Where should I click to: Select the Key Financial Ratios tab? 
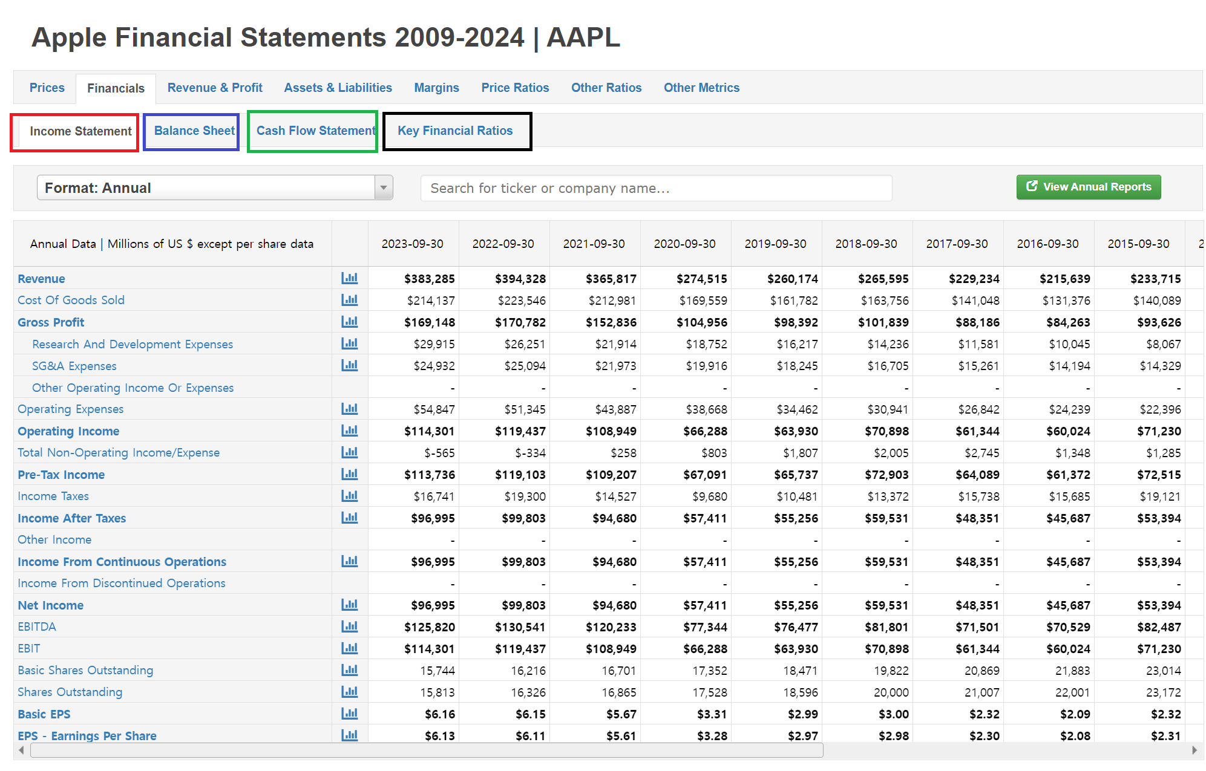coord(455,131)
